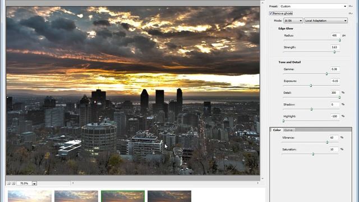This screenshot has height=202, width=359.
Task: Click the Exposure slider handle
Action: click(311, 86)
